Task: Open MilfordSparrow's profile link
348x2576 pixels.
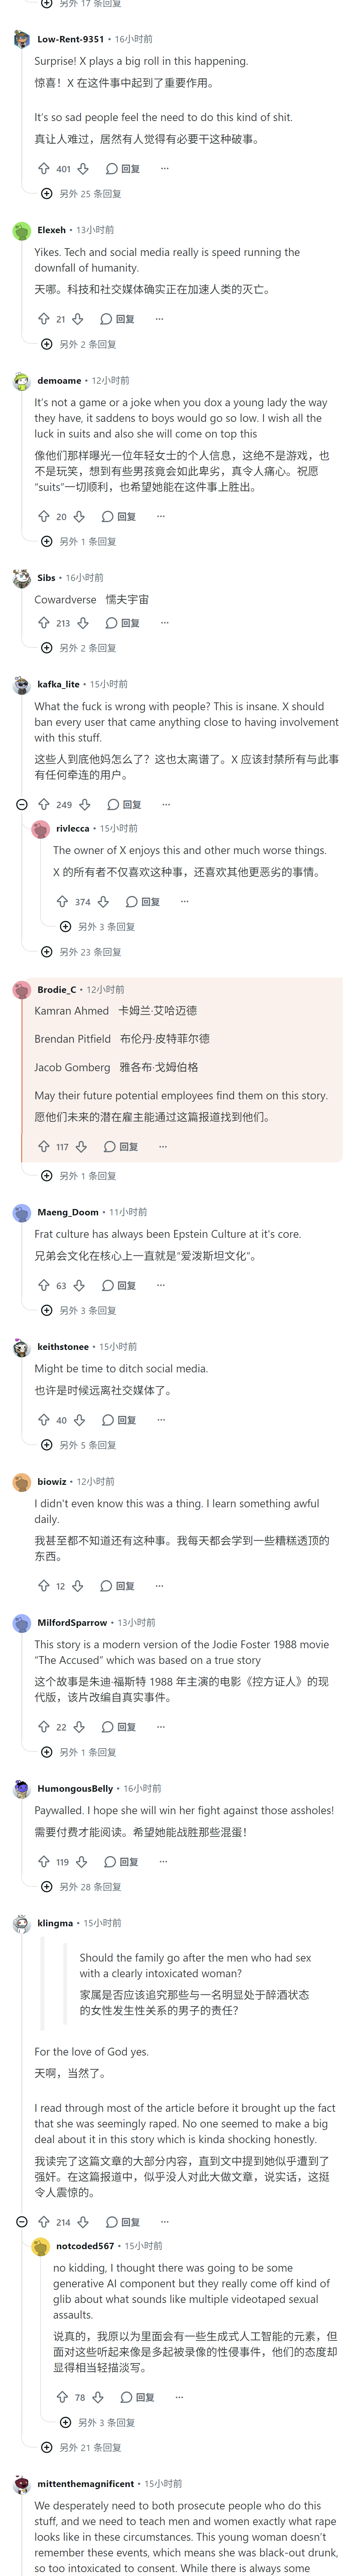Action: pyautogui.click(x=72, y=1622)
